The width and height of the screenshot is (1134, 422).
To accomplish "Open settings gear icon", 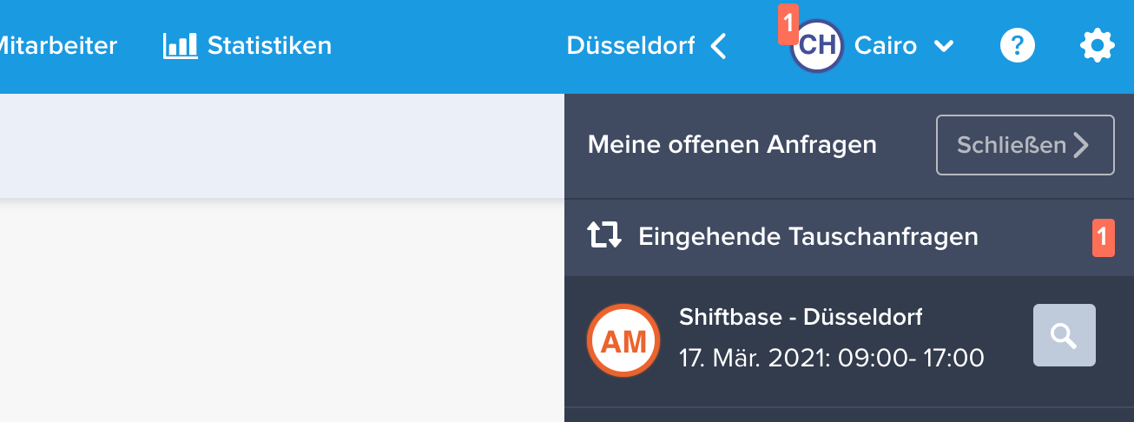I will coord(1097,45).
